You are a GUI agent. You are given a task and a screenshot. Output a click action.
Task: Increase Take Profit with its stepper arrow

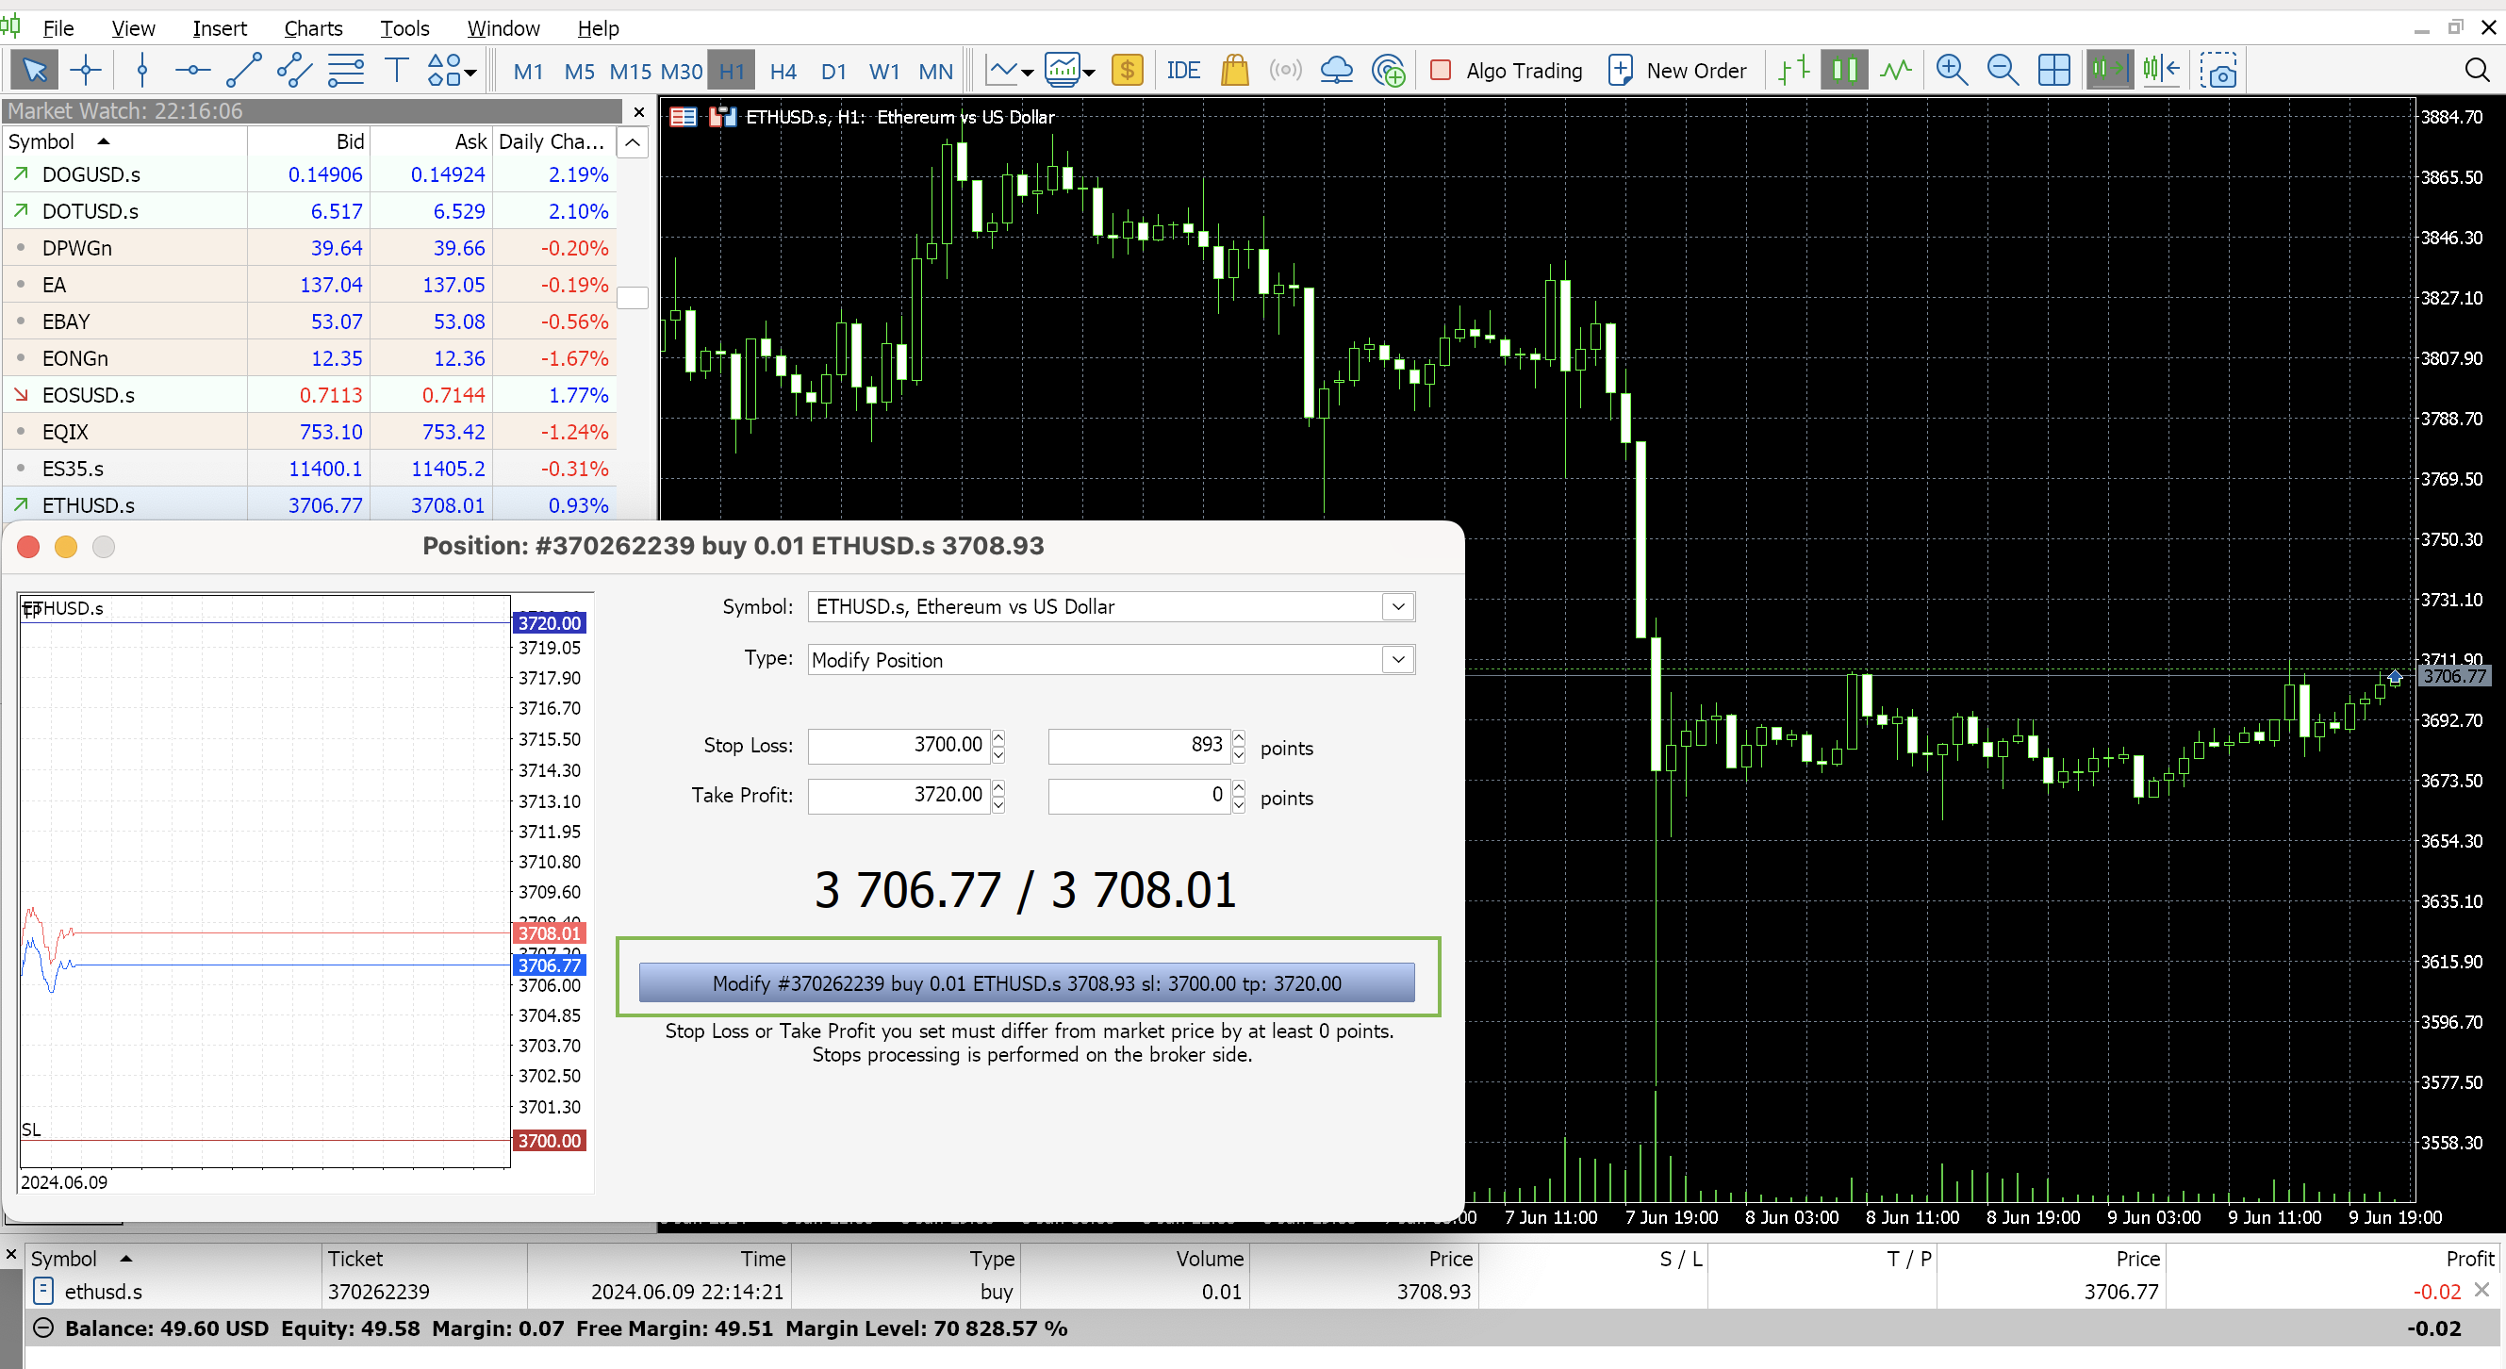(997, 787)
